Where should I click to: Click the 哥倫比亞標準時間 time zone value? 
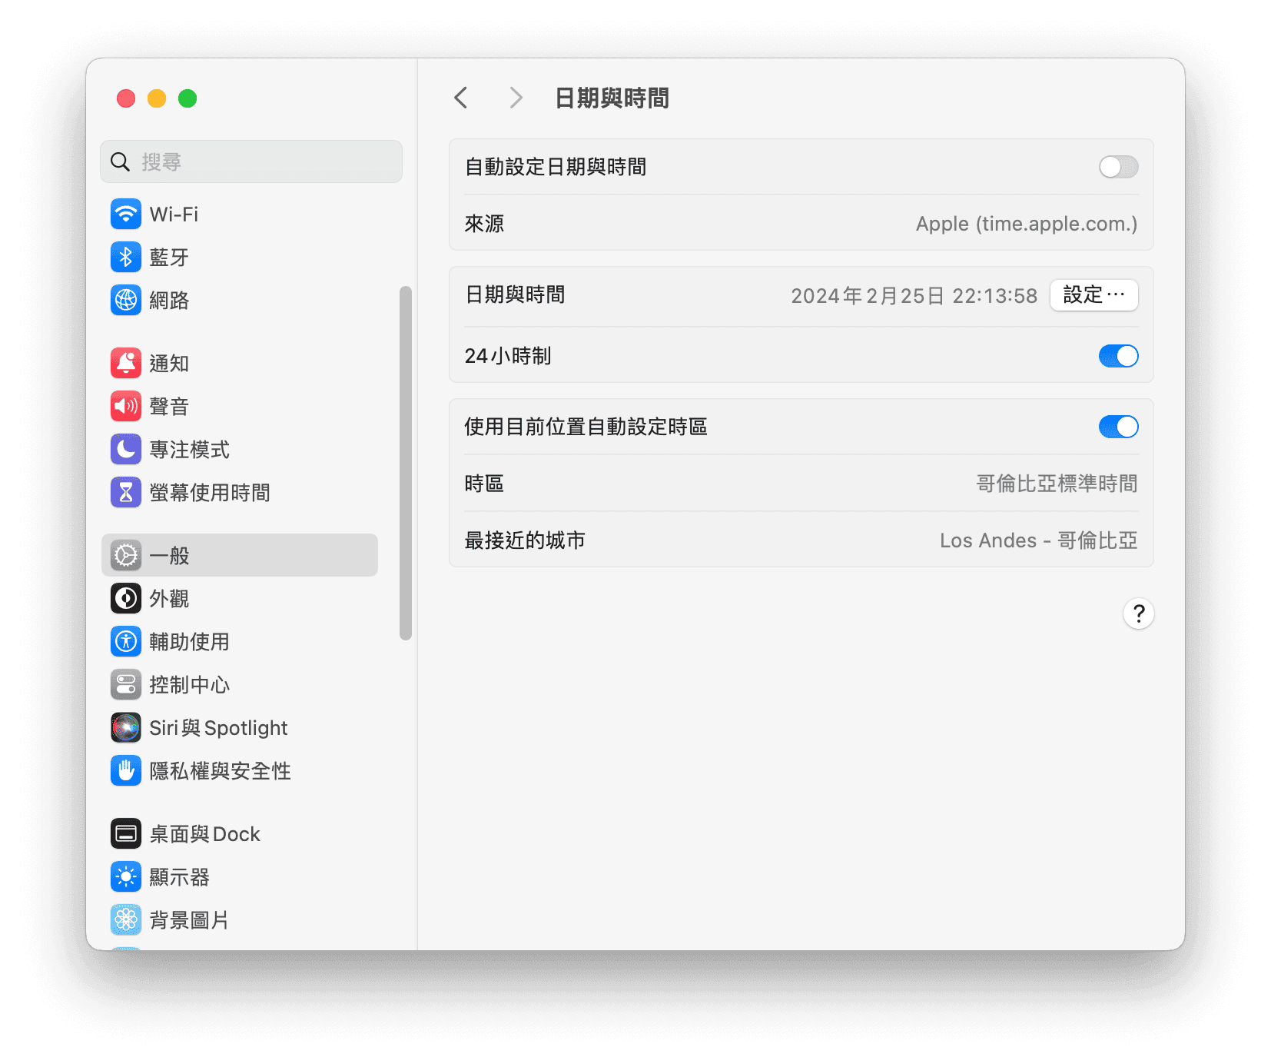coord(1057,484)
